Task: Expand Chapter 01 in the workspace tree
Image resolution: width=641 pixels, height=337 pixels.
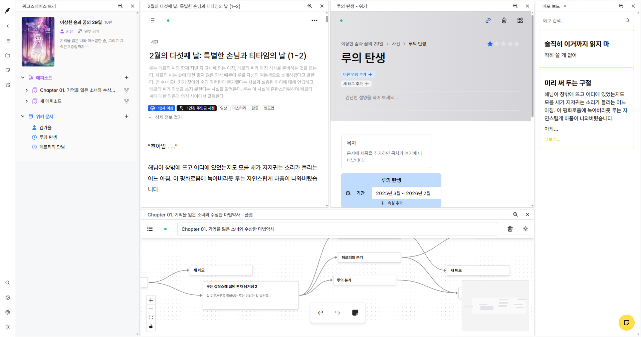Action: click(x=27, y=90)
